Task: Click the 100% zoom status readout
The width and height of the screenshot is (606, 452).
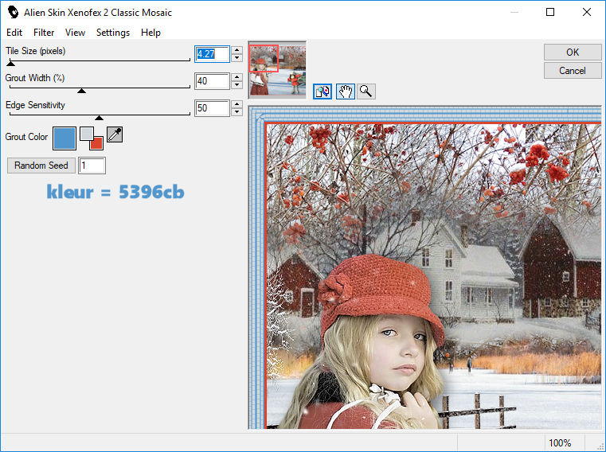Action: 560,442
